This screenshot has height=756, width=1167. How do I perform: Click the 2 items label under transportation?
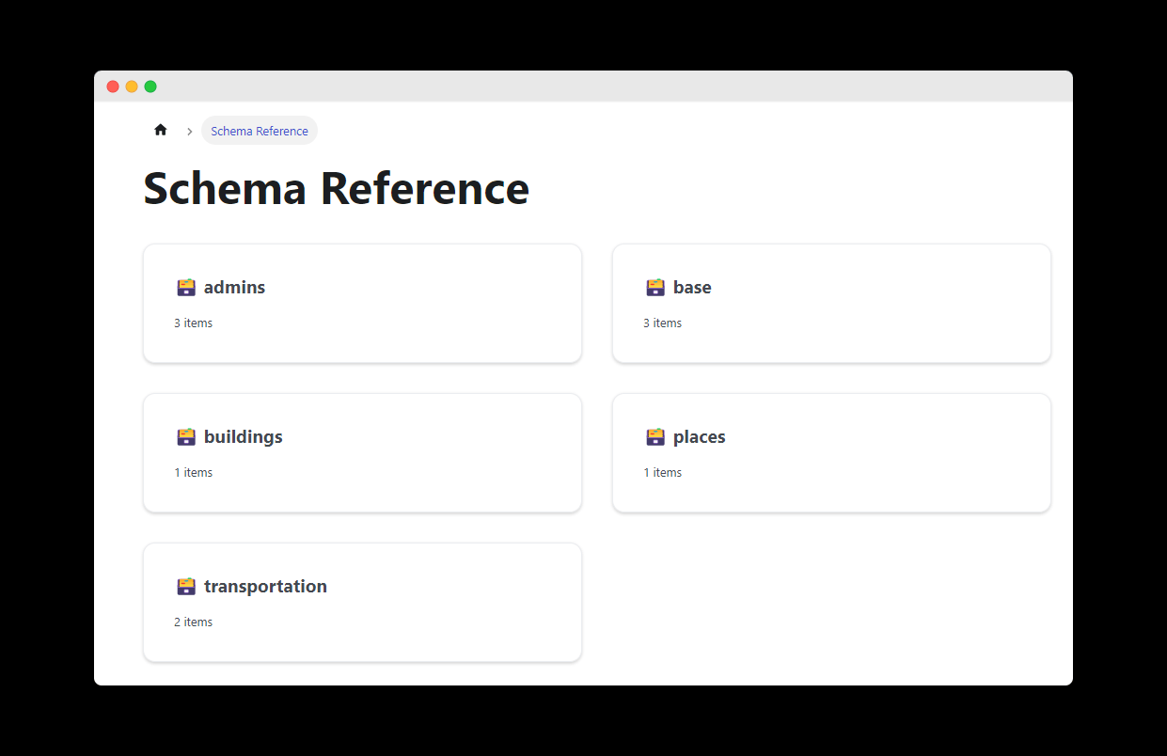pyautogui.click(x=194, y=622)
